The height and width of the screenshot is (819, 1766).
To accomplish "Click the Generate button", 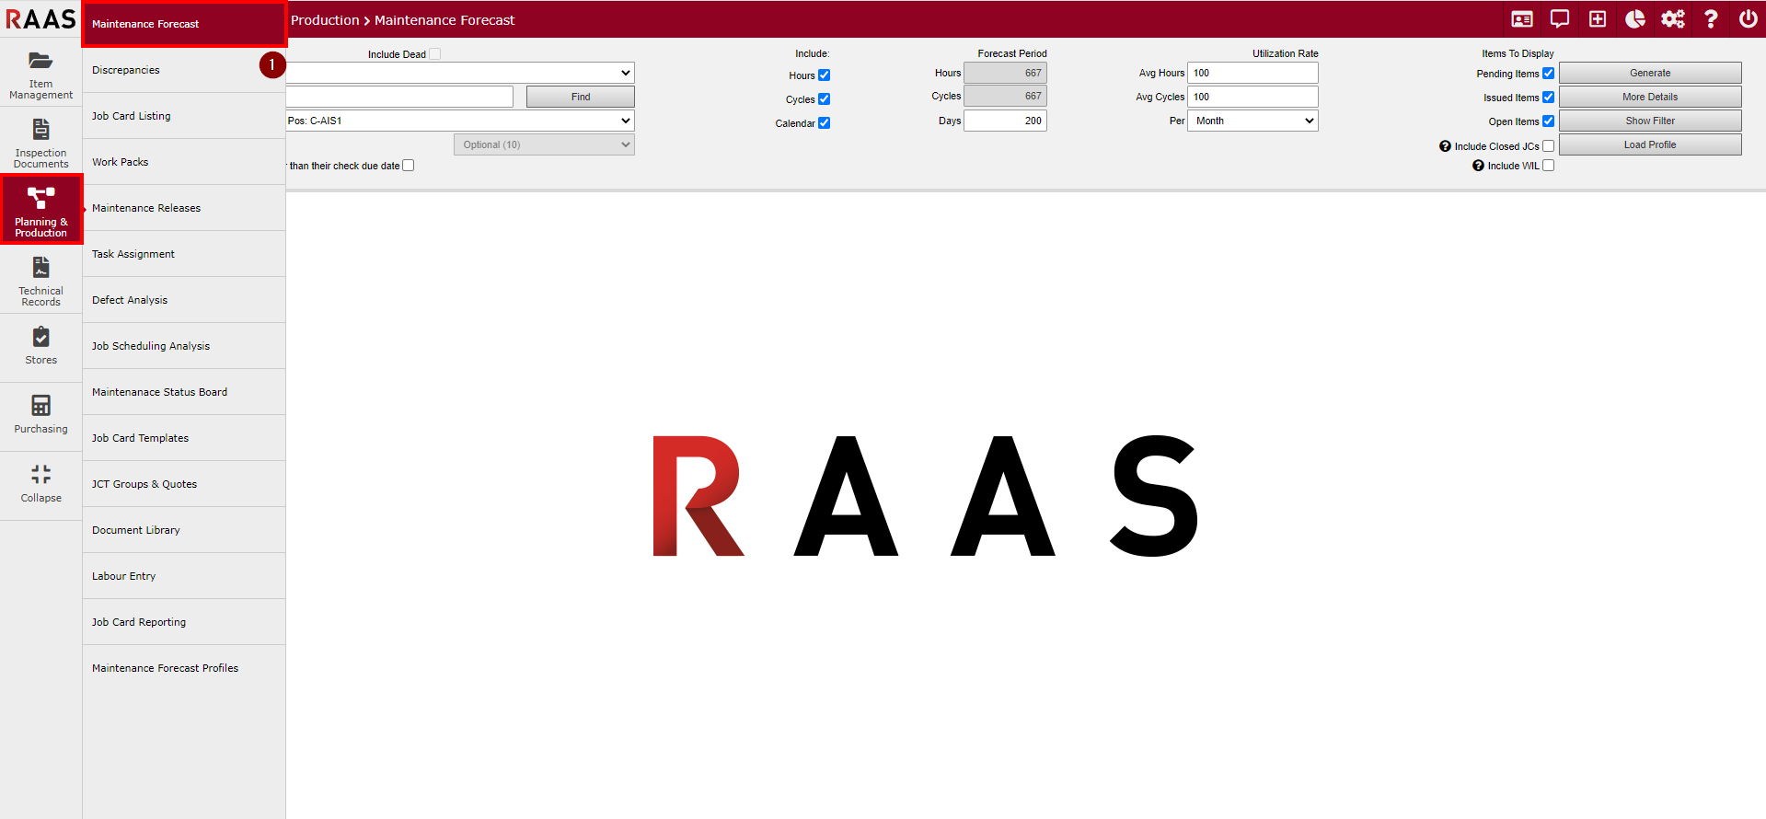I will point(1649,73).
